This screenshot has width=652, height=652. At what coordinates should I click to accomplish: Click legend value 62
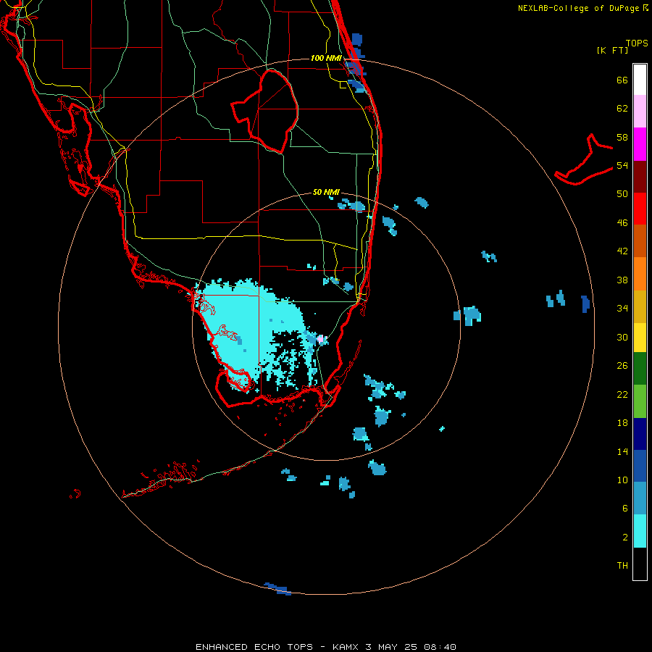pos(622,109)
